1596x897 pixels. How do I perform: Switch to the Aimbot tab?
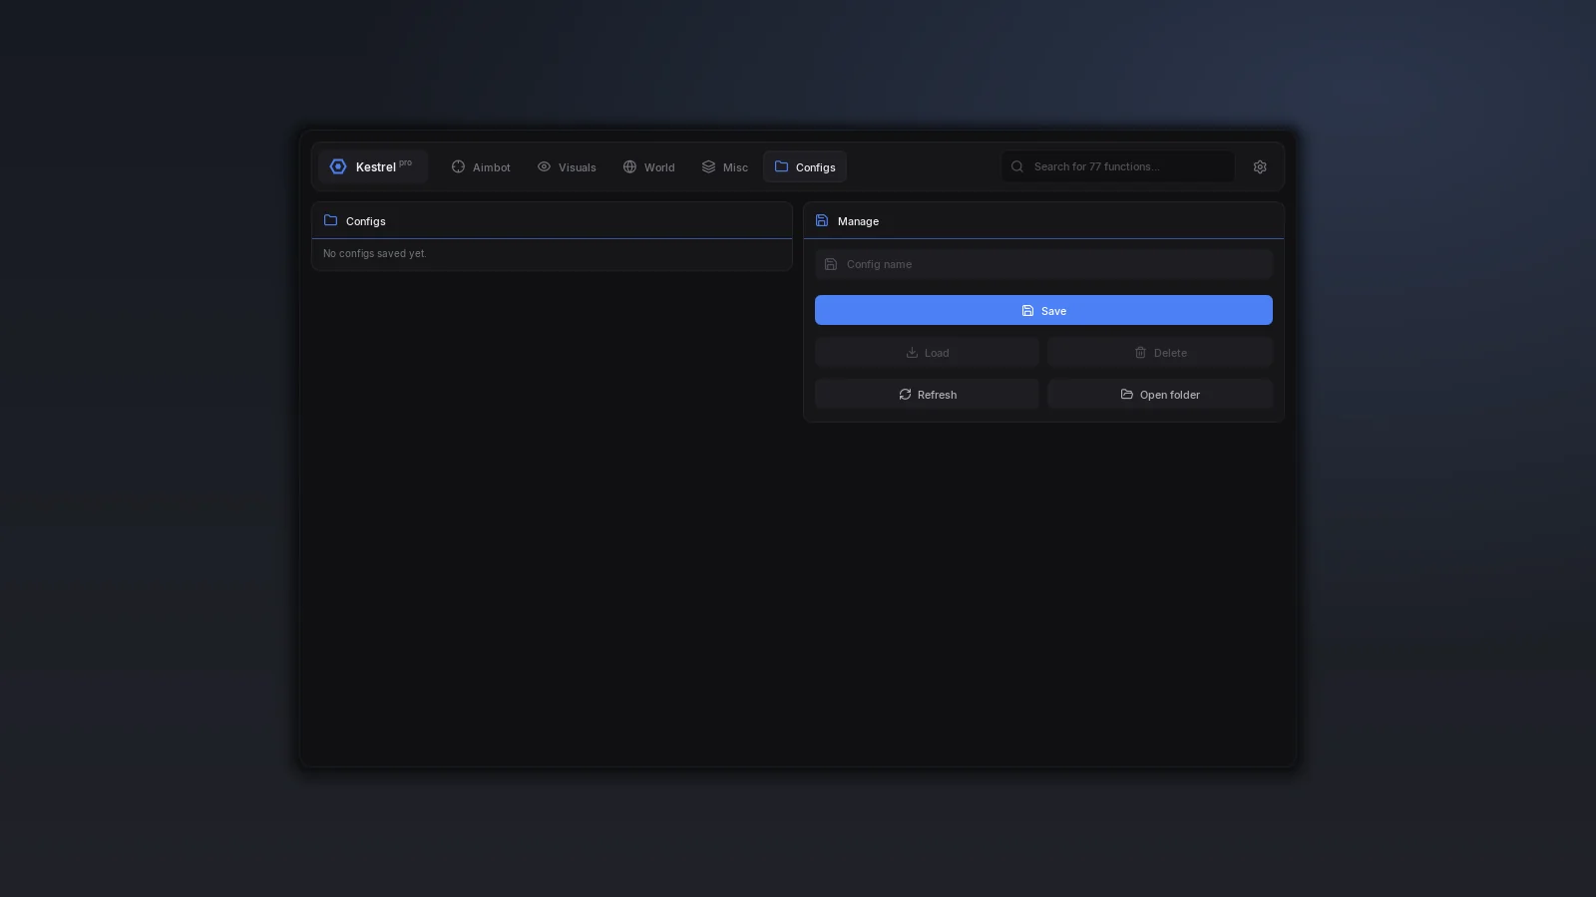point(481,166)
